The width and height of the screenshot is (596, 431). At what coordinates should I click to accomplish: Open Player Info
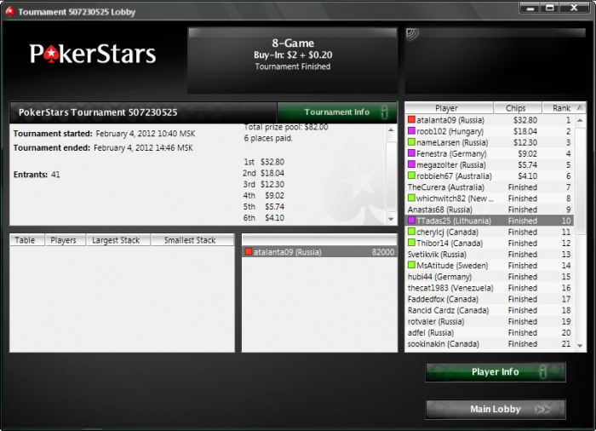pyautogui.click(x=496, y=372)
